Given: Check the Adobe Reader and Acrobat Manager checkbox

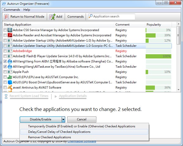Looking at the screenshot, I should (5, 35).
